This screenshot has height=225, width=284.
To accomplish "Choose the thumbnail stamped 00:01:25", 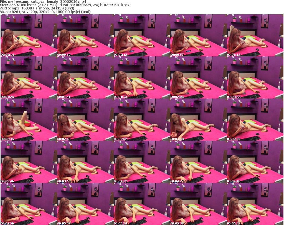I will [x=29, y=77].
